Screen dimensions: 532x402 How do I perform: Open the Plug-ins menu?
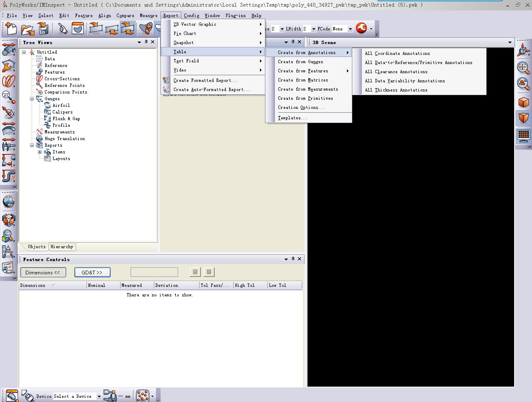[x=235, y=15]
